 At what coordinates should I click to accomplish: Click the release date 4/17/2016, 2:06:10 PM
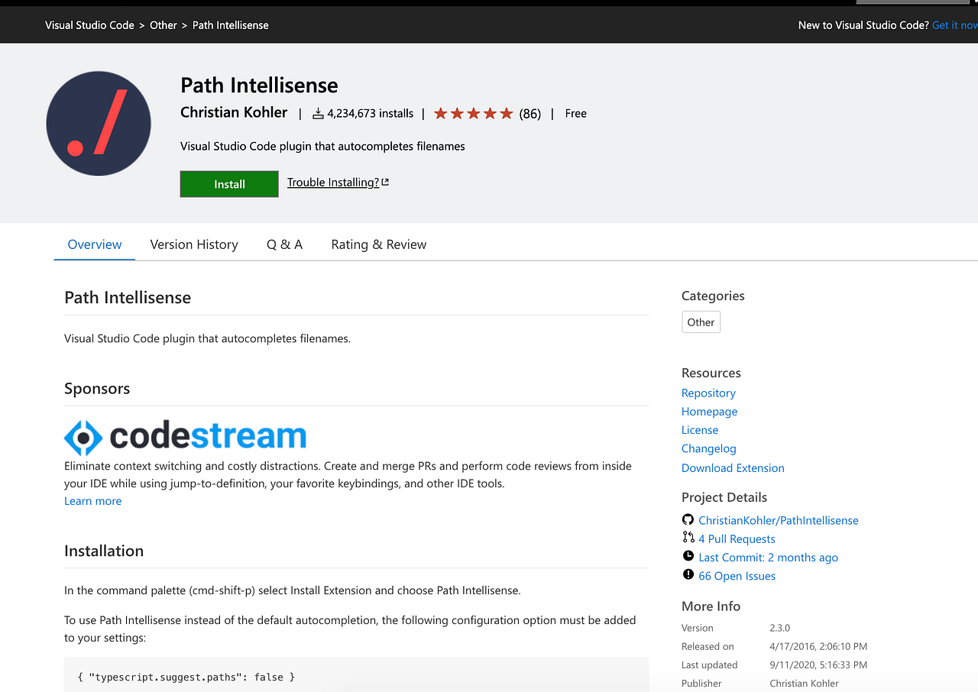point(818,646)
